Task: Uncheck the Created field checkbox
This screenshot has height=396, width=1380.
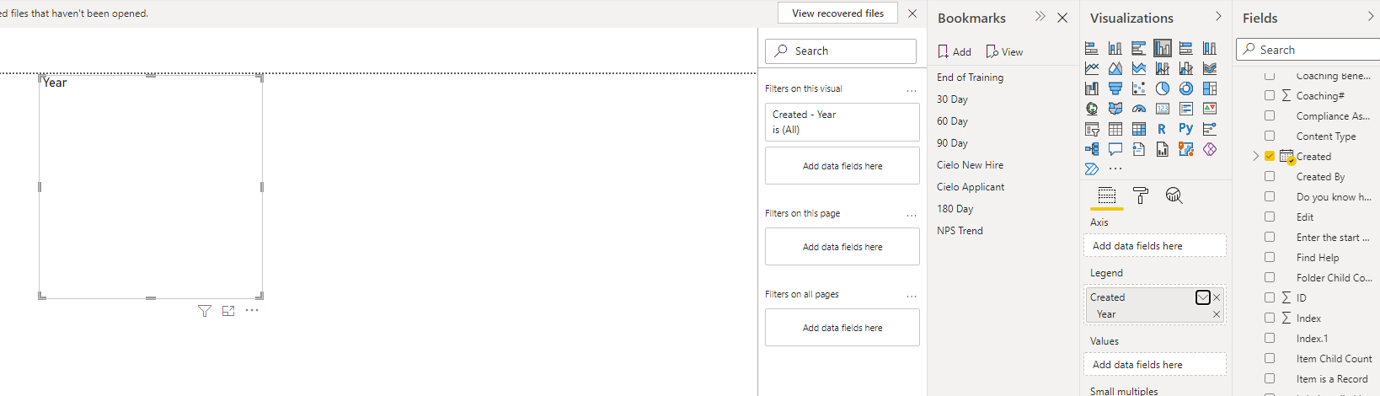Action: point(1270,156)
